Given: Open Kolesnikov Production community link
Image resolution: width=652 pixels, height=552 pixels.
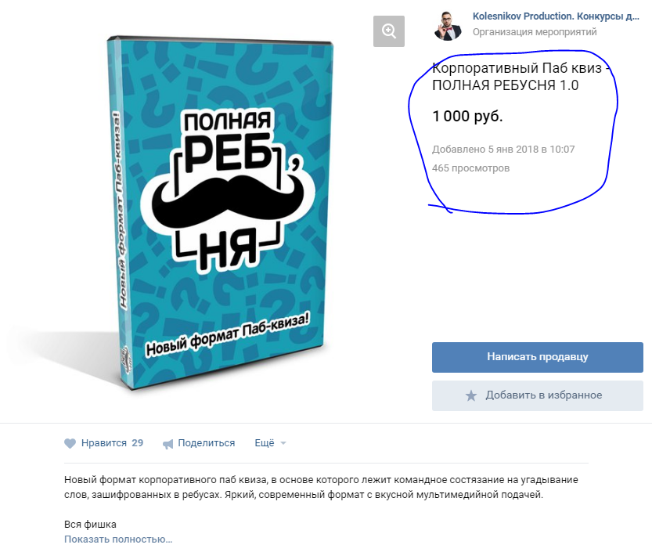Looking at the screenshot, I should click(x=556, y=16).
